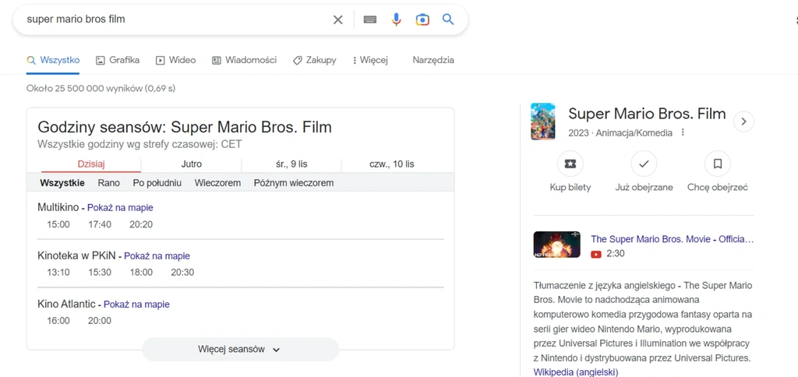The image size is (798, 377).
Task: Open the three-dot menu beside Animacja/Komedia
Action: 683,132
